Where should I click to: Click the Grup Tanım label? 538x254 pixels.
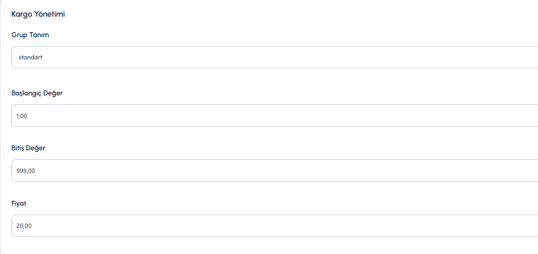[30, 35]
